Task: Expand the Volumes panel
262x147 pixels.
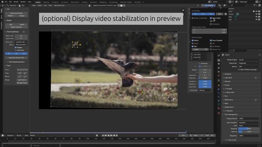Action: pos(227,82)
